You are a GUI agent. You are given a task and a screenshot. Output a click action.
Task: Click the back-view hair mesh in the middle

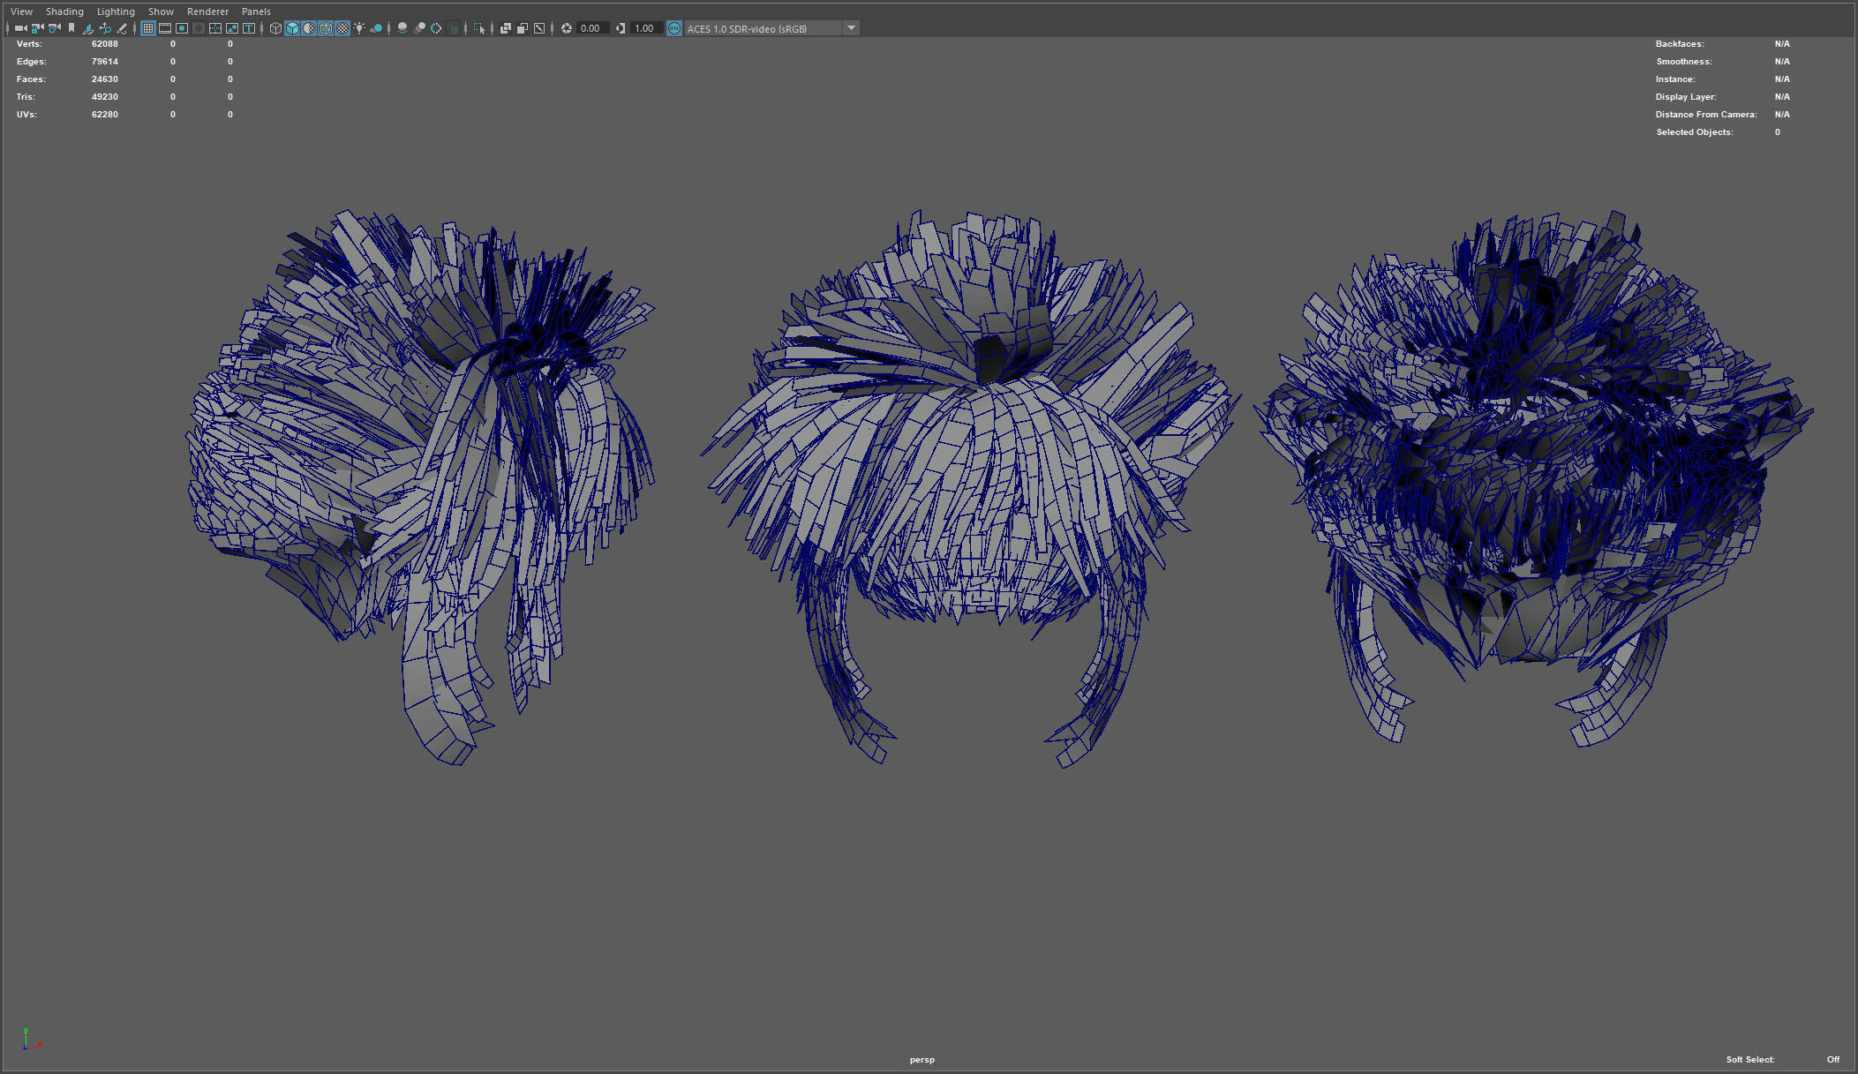[971, 488]
